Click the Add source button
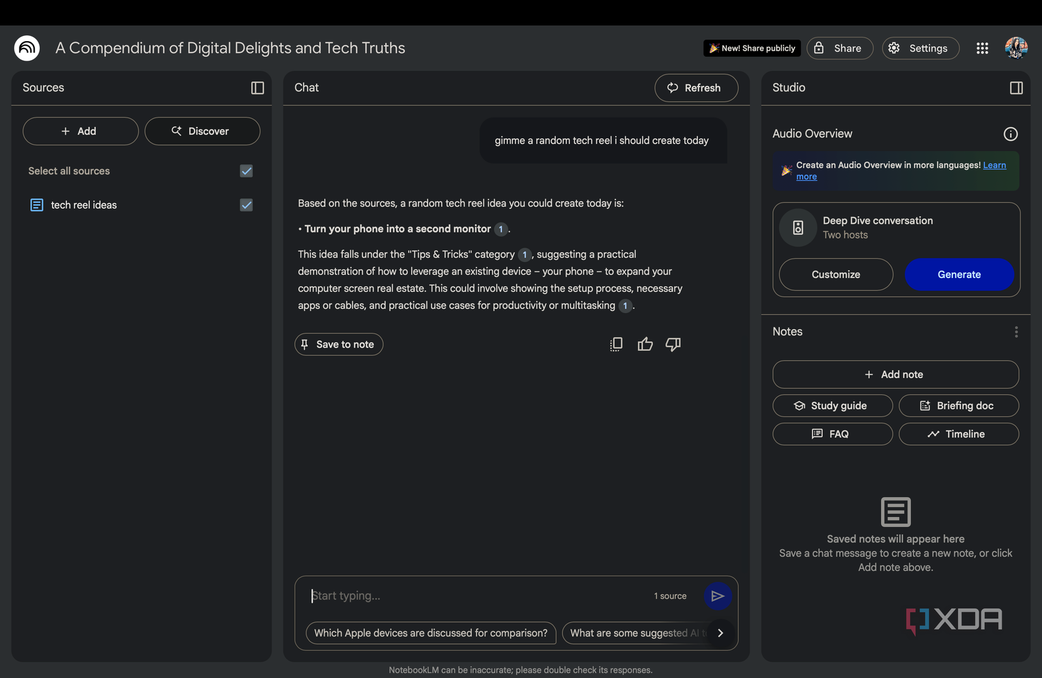1042x678 pixels. click(81, 131)
